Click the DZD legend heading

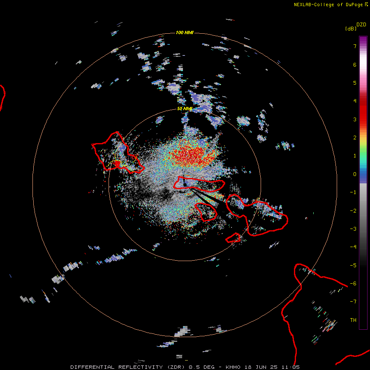361,25
